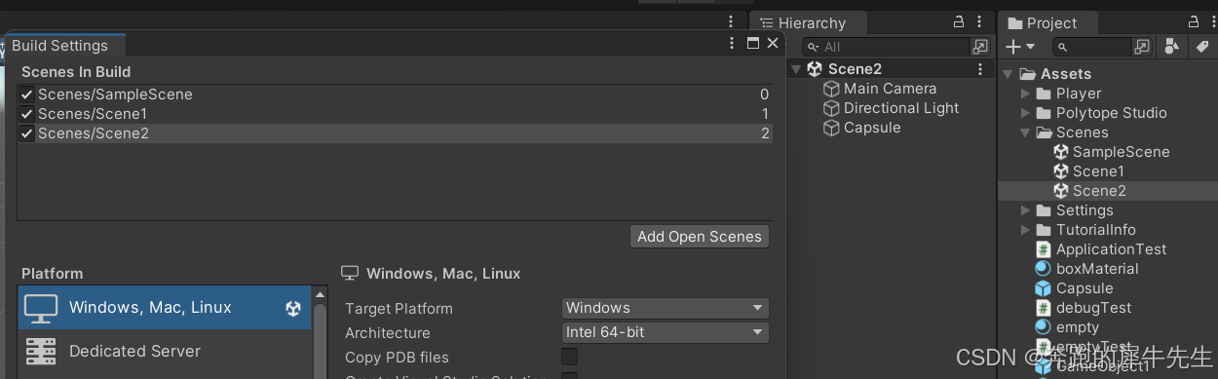Click the Capsule prefab icon in Project
Viewport: 1218px width, 379px height.
(1044, 288)
